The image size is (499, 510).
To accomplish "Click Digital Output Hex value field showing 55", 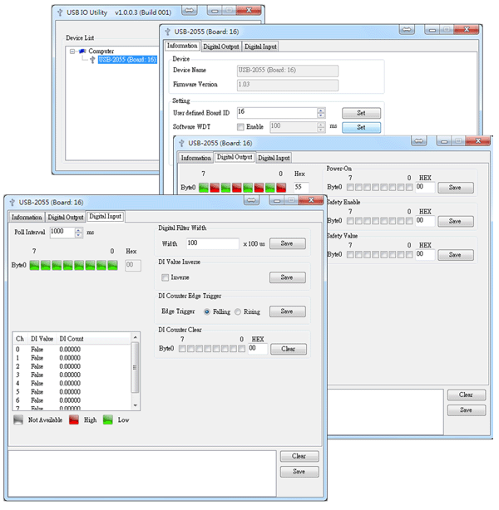I will pyautogui.click(x=300, y=188).
